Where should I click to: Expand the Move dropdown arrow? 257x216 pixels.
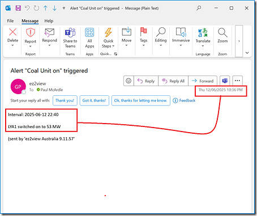[x=127, y=45]
